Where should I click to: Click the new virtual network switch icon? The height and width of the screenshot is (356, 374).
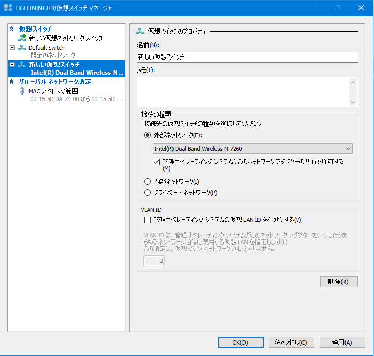pos(22,38)
